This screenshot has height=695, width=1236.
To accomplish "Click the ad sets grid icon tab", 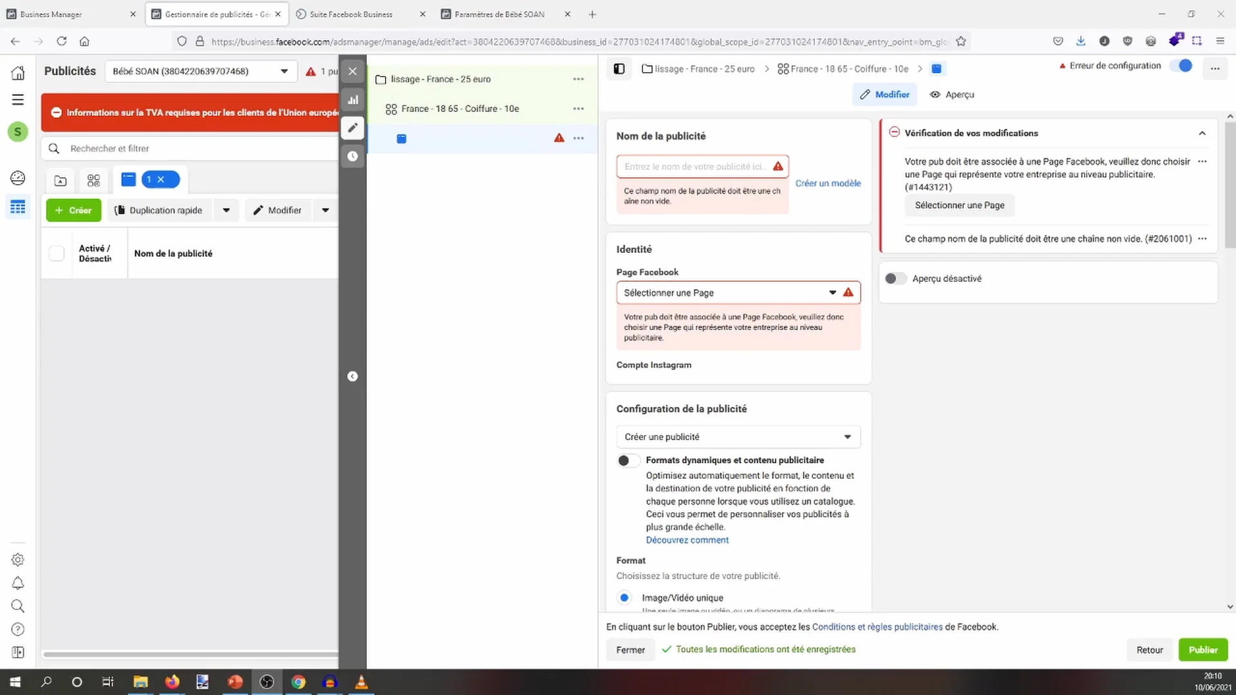I will (93, 181).
